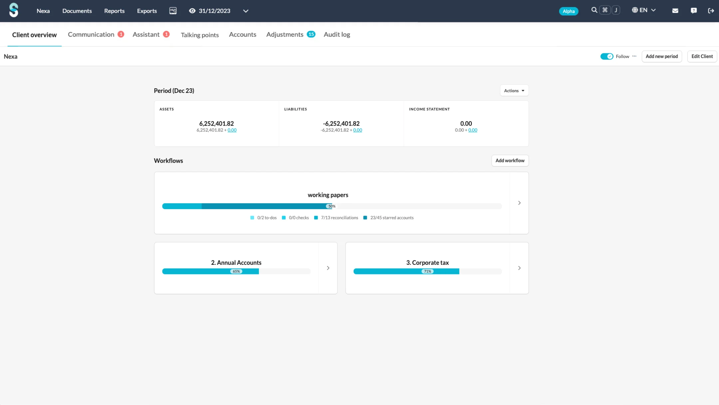The width and height of the screenshot is (719, 405).
Task: Click the 0.00 link under Assets
Action: pos(232,130)
